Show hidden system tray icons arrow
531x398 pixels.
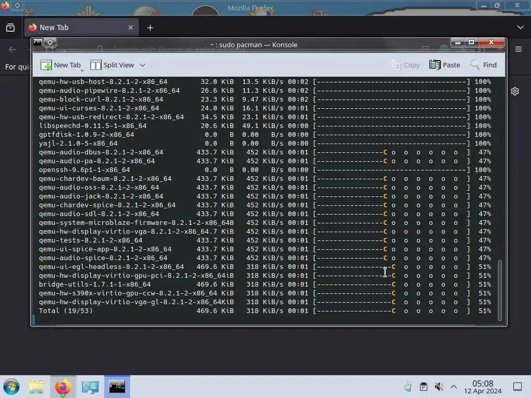click(454, 387)
